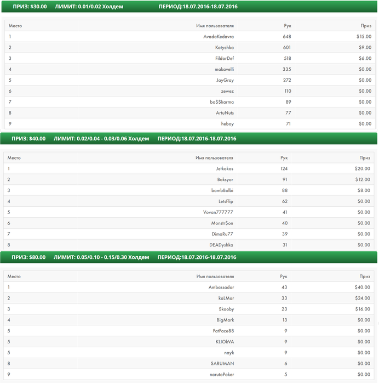The height and width of the screenshot is (384, 379).
Task: Click player kaLMar's name
Action: [x=226, y=298]
